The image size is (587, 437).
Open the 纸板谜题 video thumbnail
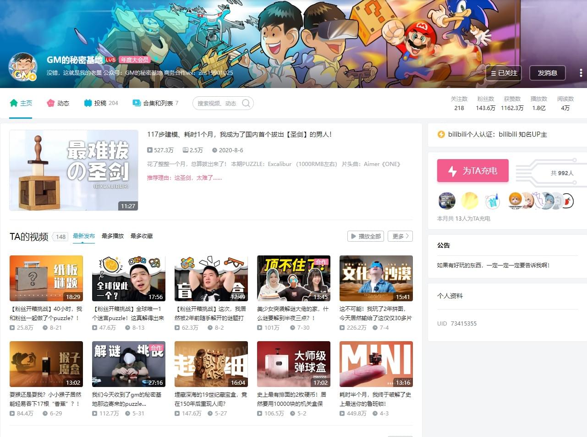(46, 278)
